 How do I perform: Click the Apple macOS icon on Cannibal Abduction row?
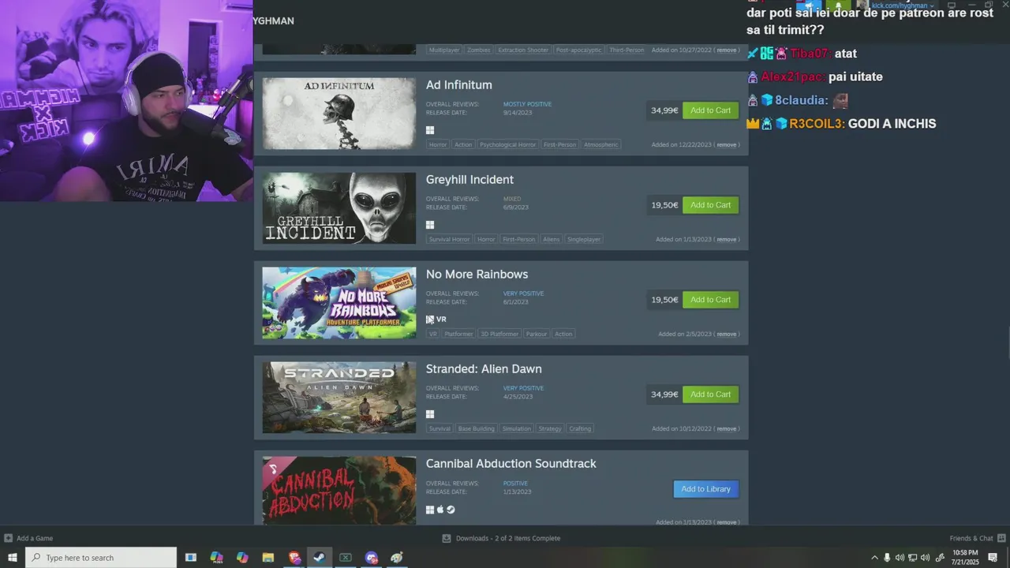pos(440,510)
